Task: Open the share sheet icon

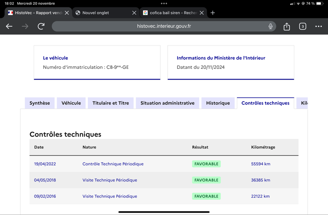Action: pos(287,26)
